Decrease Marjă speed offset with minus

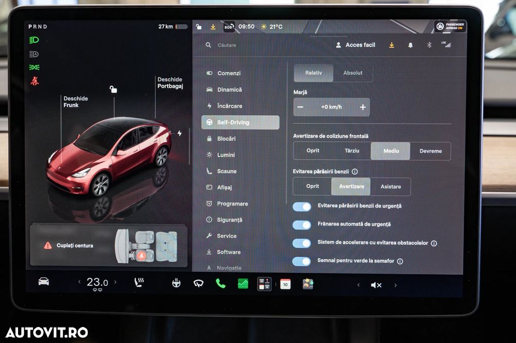300,107
